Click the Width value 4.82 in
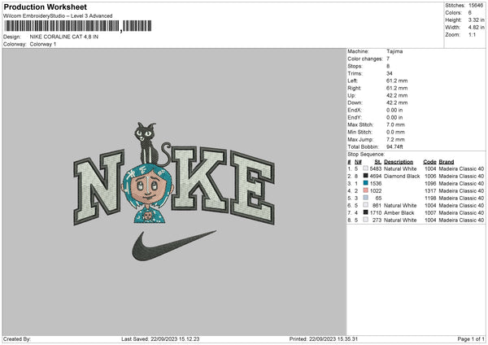Screen dimensions: 488x345 pos(476,28)
